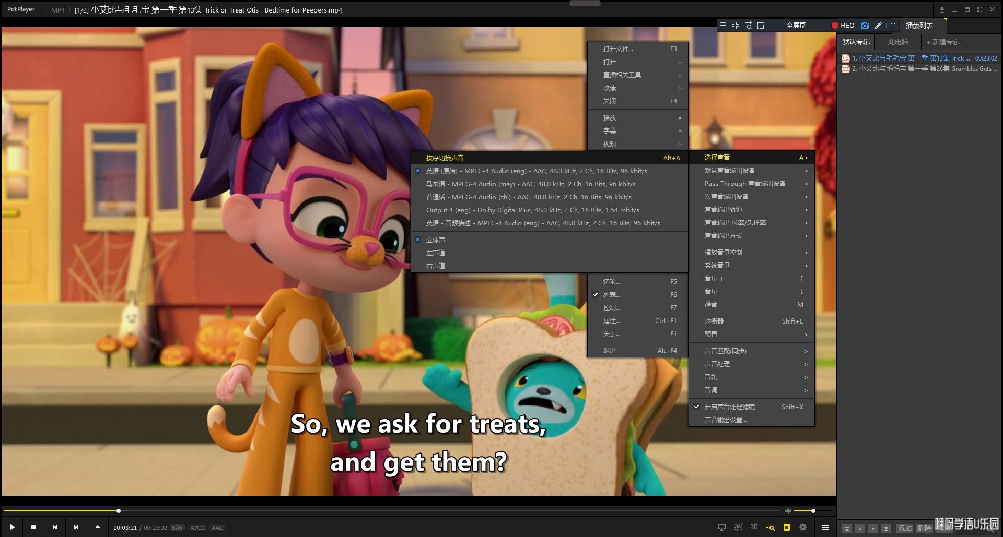The image size is (1003, 537).
Task: Switch to the 默认专辑 playlist tab
Action: 856,42
